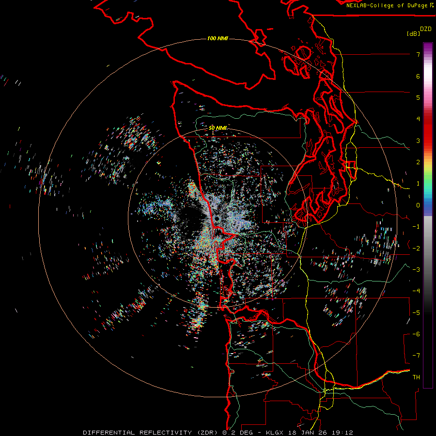Click the -4 value on the color scale
This screenshot has height=436, width=436.
(416, 291)
